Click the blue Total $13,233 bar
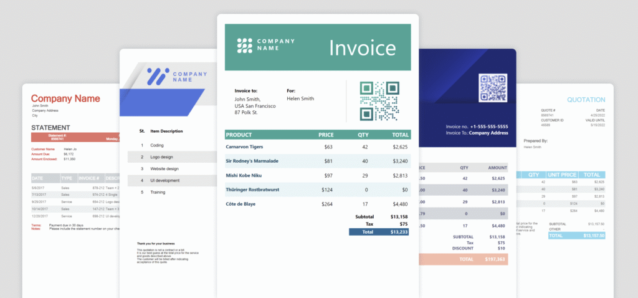 (x=379, y=231)
